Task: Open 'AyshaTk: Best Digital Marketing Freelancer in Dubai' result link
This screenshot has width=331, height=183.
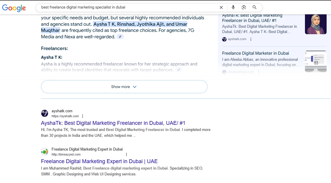Action: coord(113,123)
